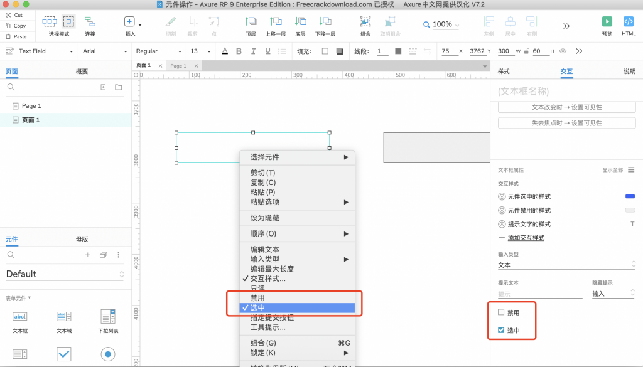643x367 pixels.
Task: Click the 添加交互样式 link
Action: [526, 238]
